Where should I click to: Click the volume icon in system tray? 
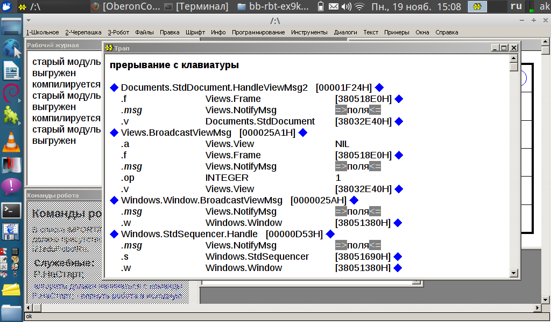pos(347,6)
